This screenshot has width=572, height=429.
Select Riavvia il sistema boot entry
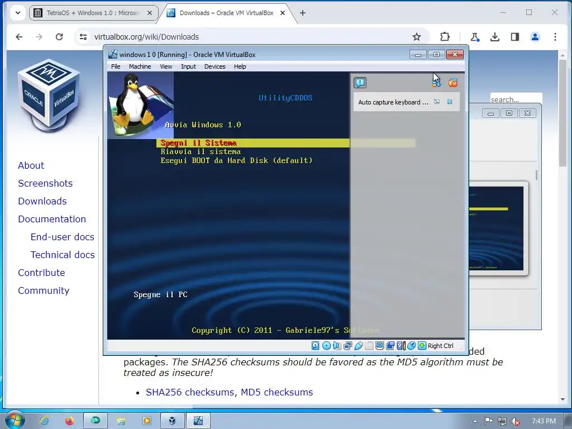coord(201,152)
